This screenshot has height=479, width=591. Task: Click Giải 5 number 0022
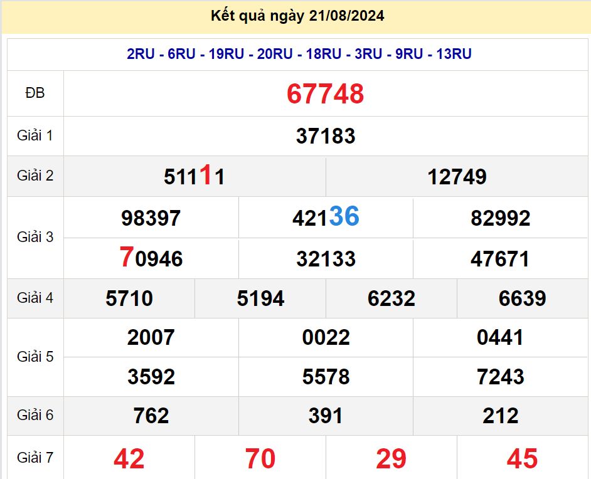pyautogui.click(x=325, y=338)
